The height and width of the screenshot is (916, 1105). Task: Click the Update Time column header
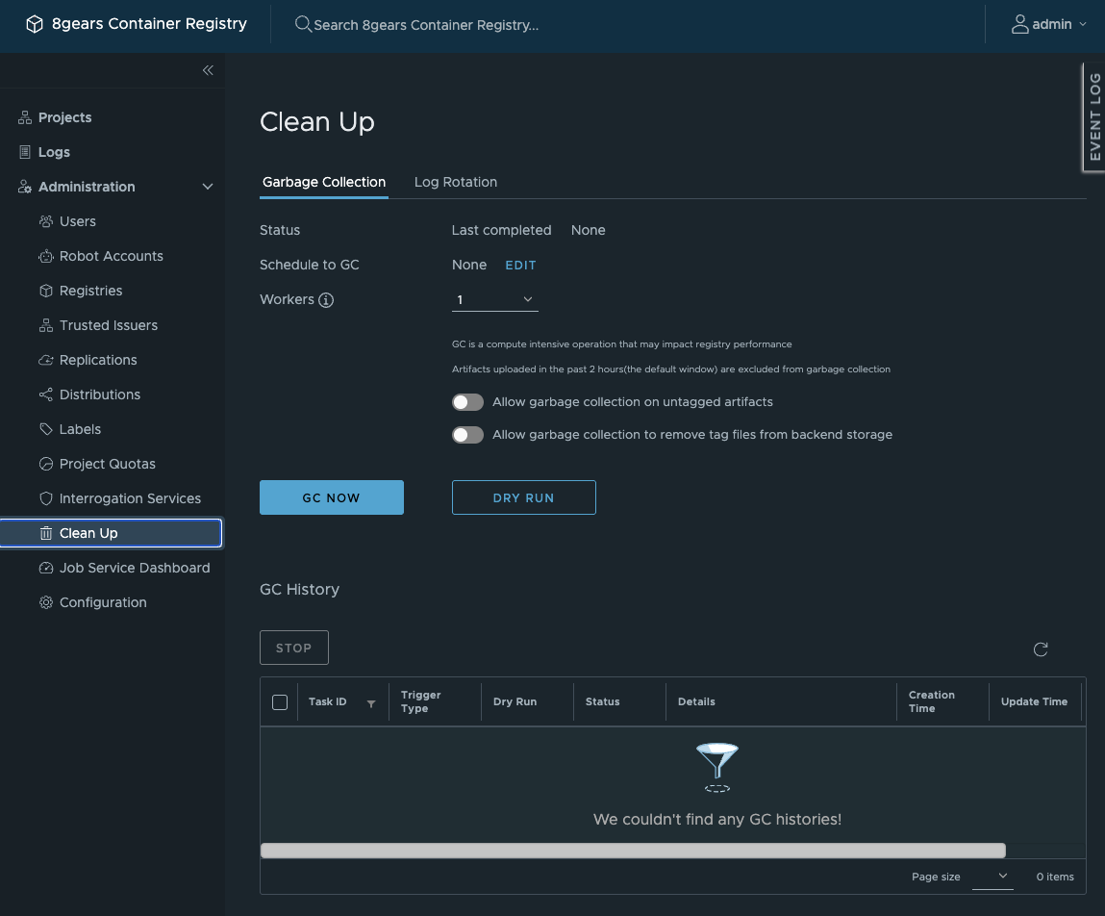click(x=1034, y=701)
